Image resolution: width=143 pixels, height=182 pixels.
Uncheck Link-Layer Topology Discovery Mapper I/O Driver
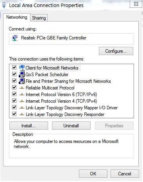[14, 107]
